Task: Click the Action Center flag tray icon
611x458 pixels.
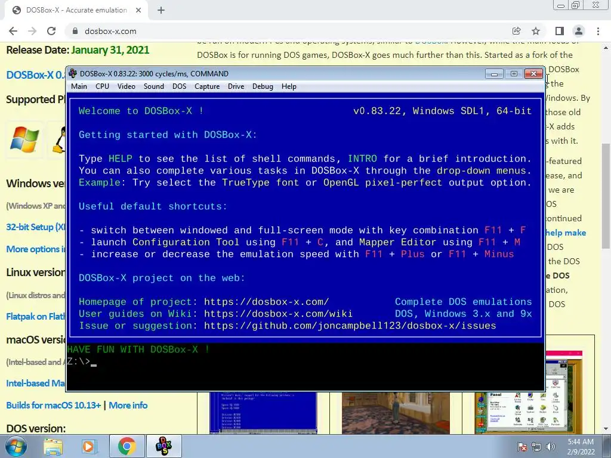Action: coord(522,447)
